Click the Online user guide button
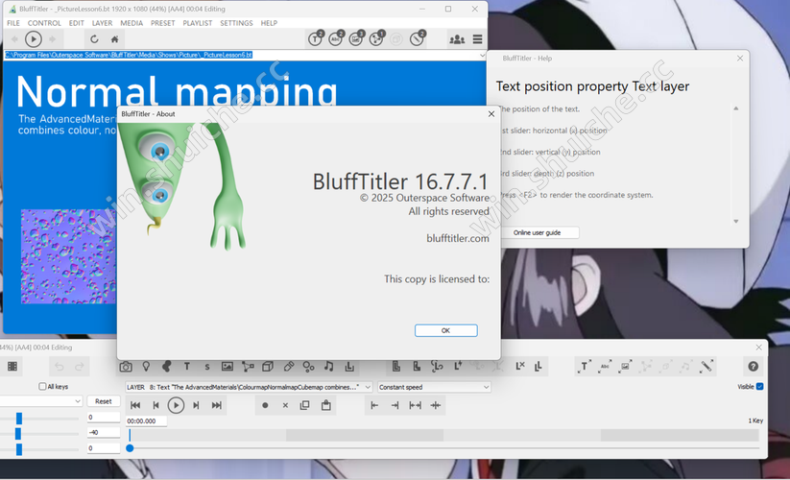The width and height of the screenshot is (790, 480). pyautogui.click(x=538, y=232)
